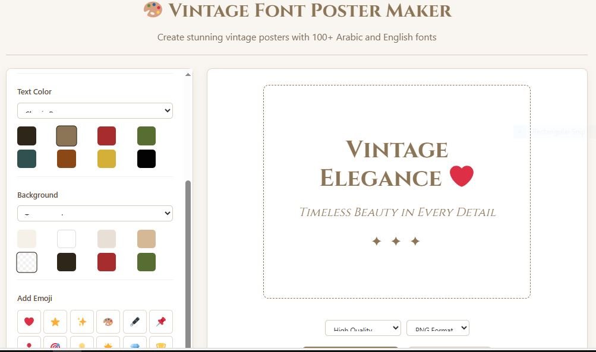The width and height of the screenshot is (596, 352).
Task: Insert the artist palette emoji
Action: (108, 322)
